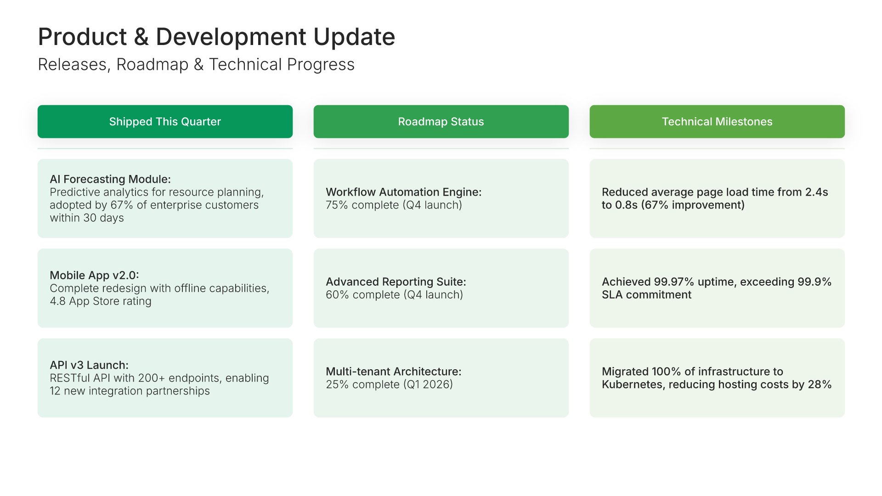Click the Product & Development Update title

pos(216,37)
